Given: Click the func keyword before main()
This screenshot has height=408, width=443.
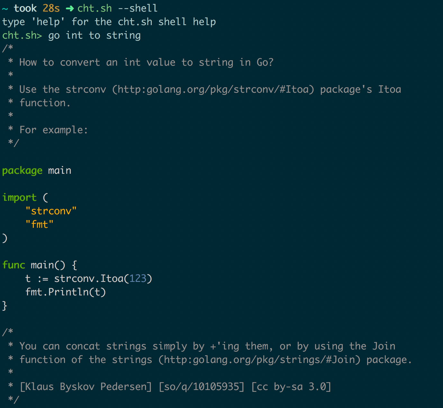Looking at the screenshot, I should 14,265.
